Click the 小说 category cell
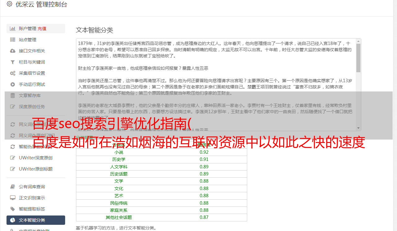The height and width of the screenshot is (231, 397). click(119, 152)
